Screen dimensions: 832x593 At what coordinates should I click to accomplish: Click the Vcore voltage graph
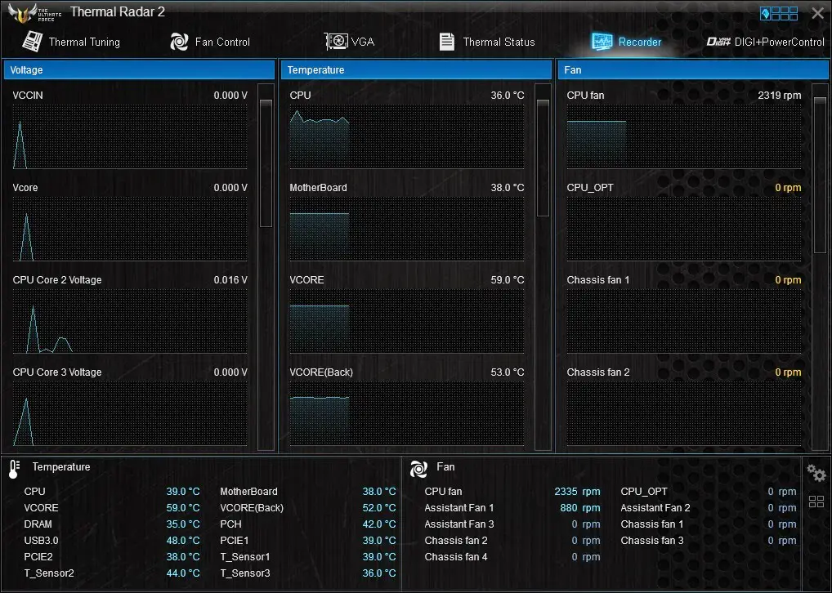pyautogui.click(x=130, y=230)
